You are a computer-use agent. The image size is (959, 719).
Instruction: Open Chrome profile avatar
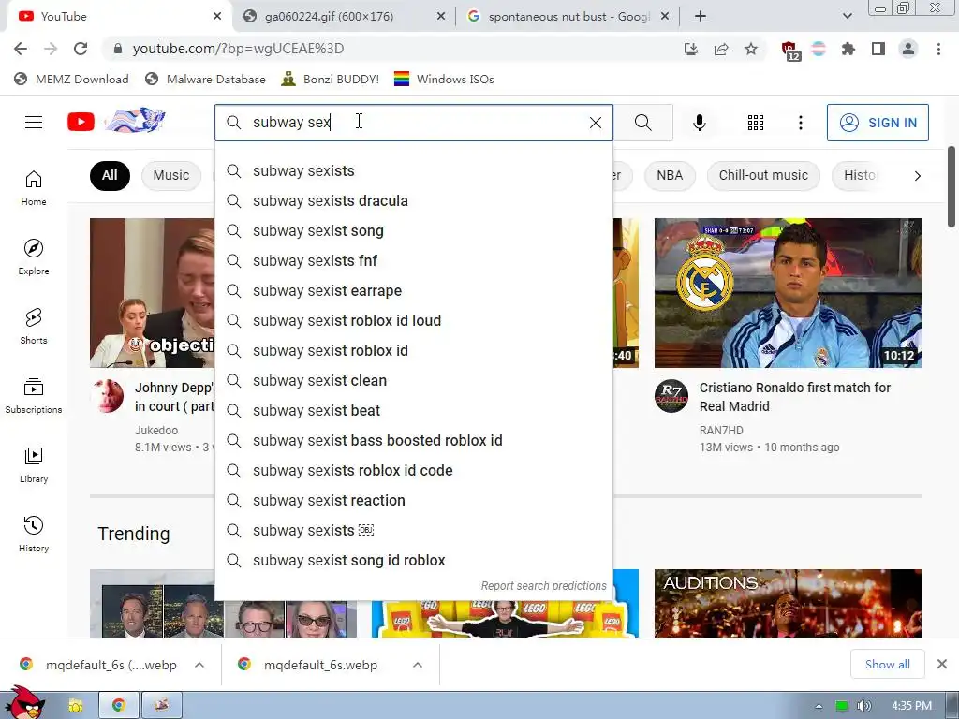tap(908, 49)
